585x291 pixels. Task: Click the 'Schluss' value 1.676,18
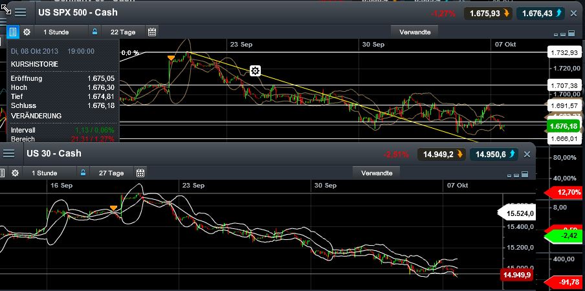pyautogui.click(x=101, y=105)
